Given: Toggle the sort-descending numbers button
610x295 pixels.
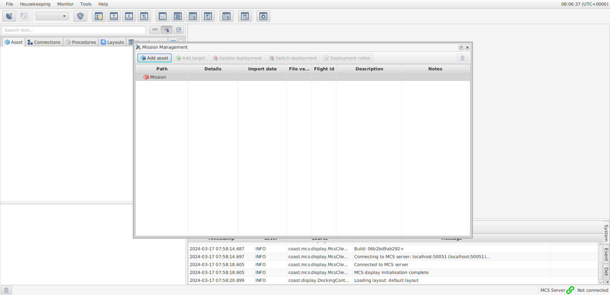Looking at the screenshot, I should click(167, 30).
